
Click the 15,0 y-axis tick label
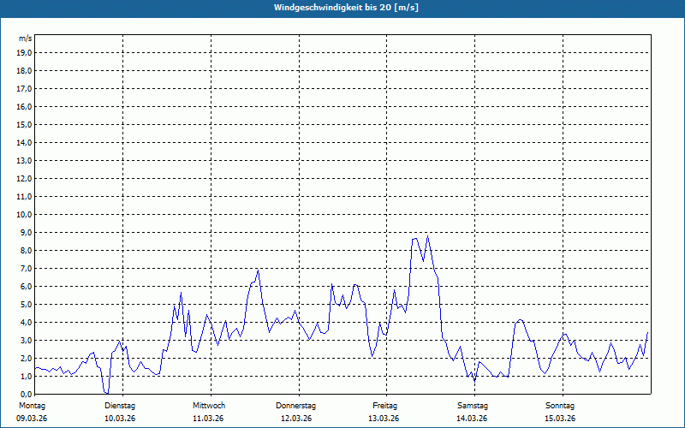pos(24,124)
